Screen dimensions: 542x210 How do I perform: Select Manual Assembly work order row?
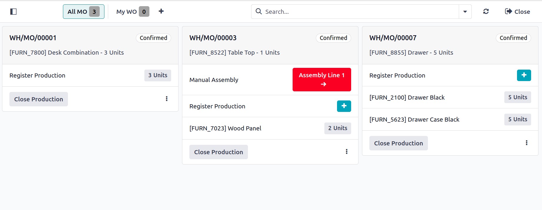tap(270, 80)
